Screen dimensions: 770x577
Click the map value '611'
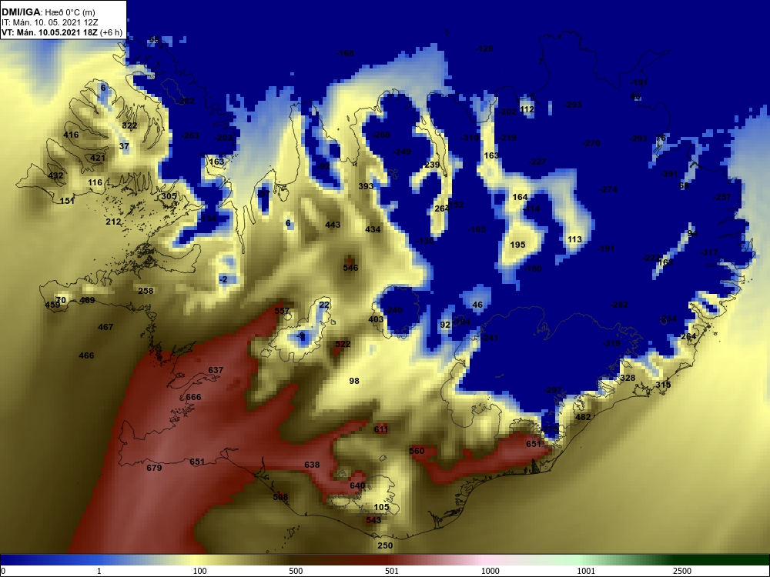coord(381,429)
